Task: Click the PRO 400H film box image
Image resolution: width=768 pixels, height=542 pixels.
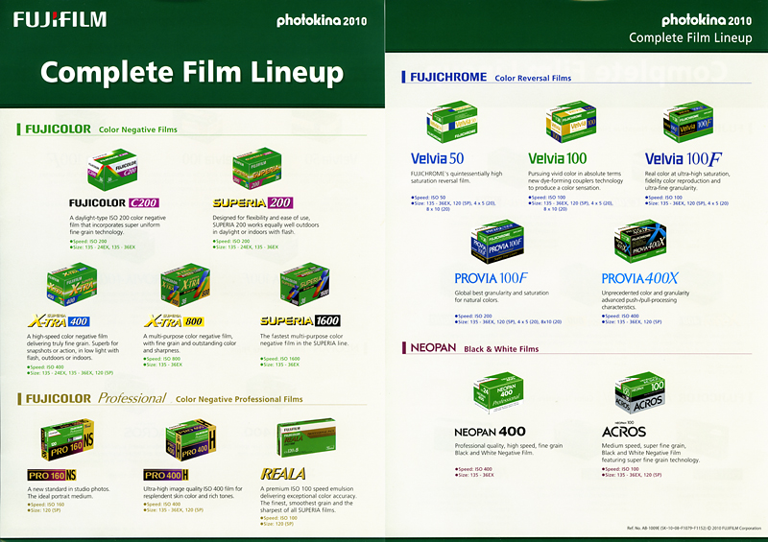Action: tap(190, 439)
